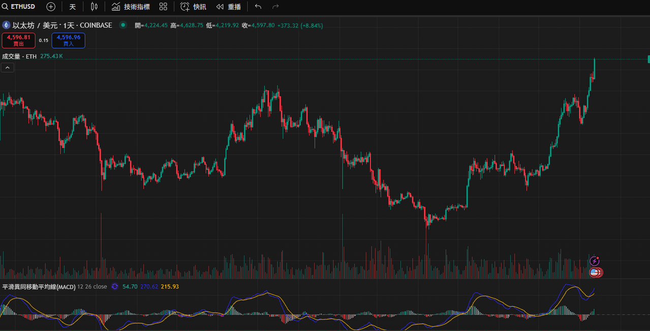Screen dimensions: 650x331
Task: Open 技術指標 indicators menu
Action: click(131, 7)
